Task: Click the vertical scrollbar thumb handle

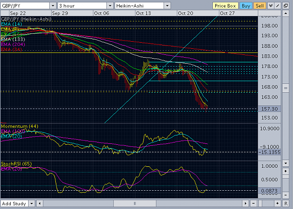Action: 285,88
